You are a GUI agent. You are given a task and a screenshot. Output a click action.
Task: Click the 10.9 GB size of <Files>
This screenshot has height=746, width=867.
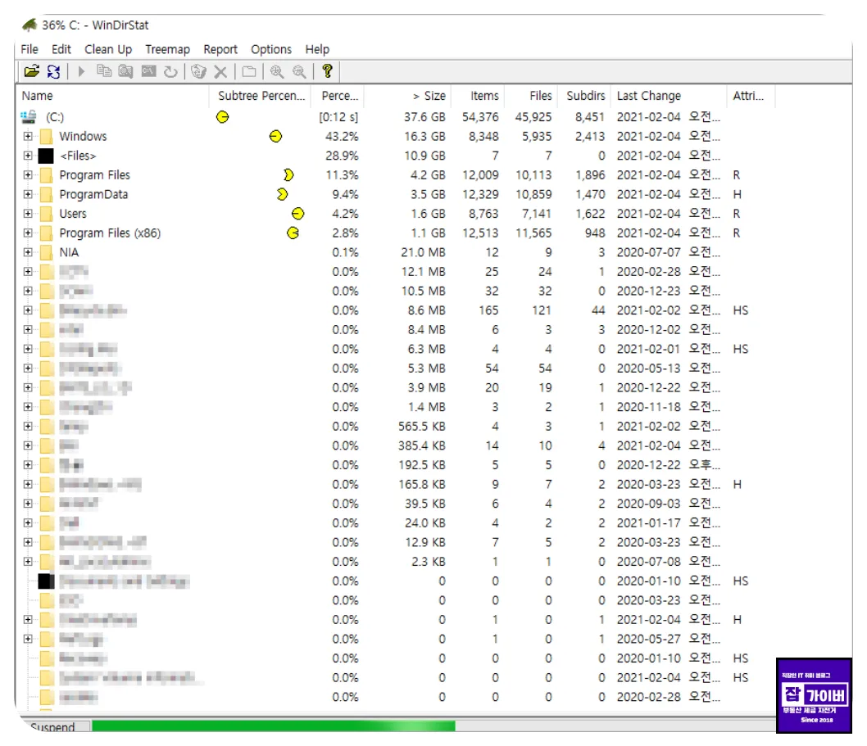click(424, 156)
